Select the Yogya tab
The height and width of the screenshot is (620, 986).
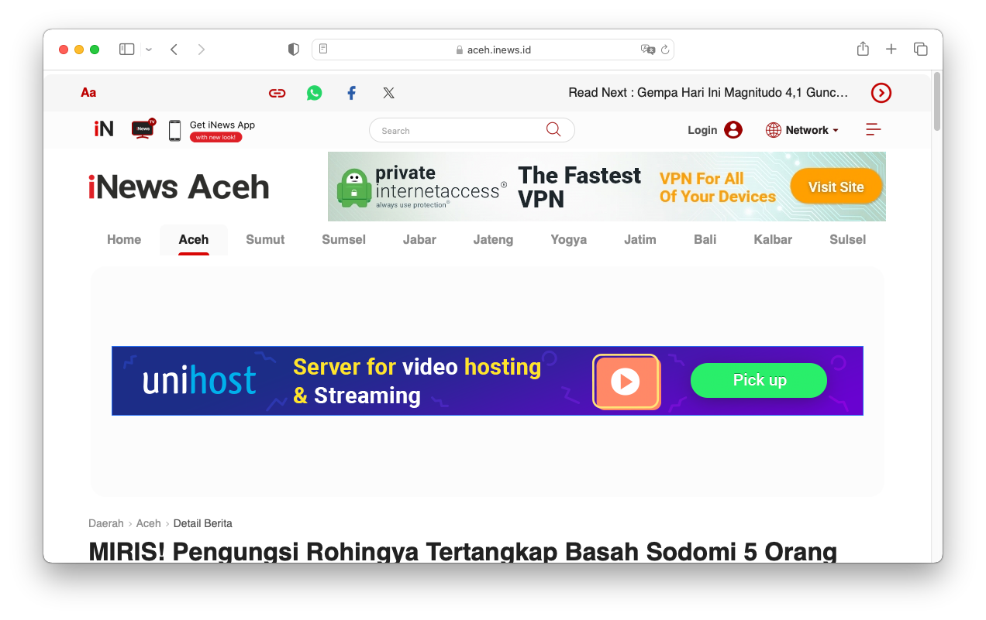click(x=568, y=239)
